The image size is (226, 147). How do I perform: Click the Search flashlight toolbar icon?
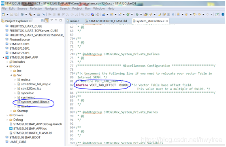[151, 15]
